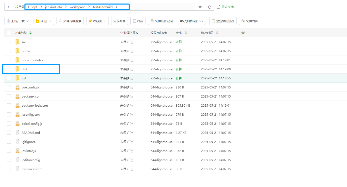Click the lock icon in README.md row
The image size is (347, 187).
pyautogui.click(x=131, y=133)
